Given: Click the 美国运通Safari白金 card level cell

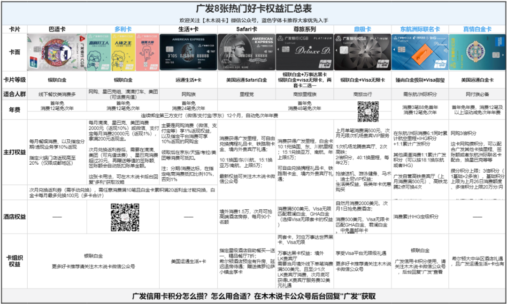Looking at the screenshot, I should pos(246,80).
